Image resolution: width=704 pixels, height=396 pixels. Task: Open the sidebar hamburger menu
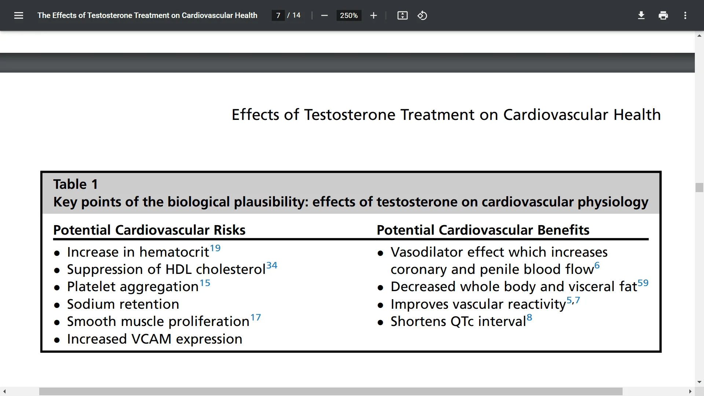[19, 15]
